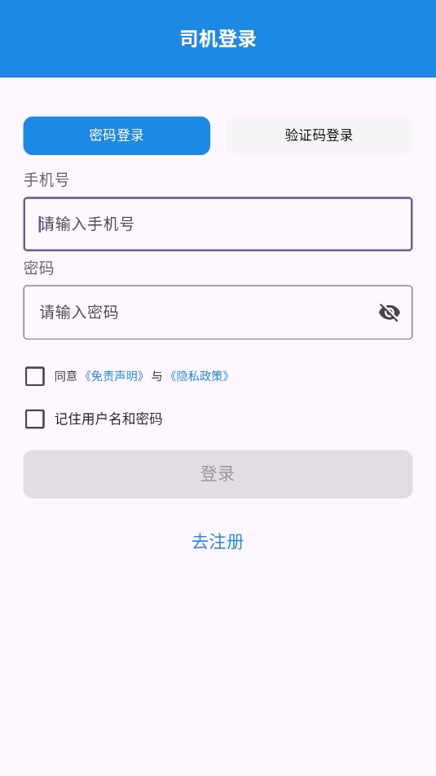Click the empty area inside password field
This screenshot has height=776, width=436.
(x=247, y=313)
